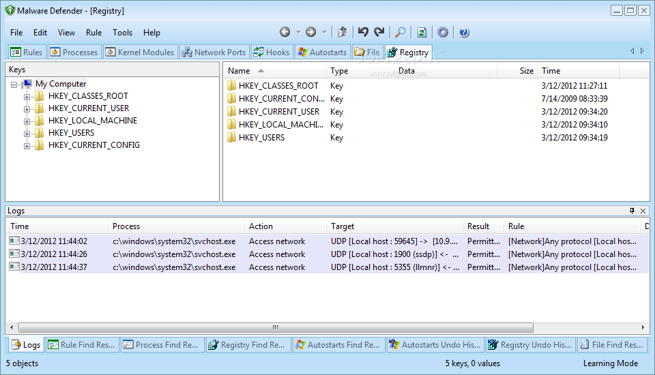Viewport: 655px width, 375px height.
Task: Close the Logs panel
Action: (643, 211)
